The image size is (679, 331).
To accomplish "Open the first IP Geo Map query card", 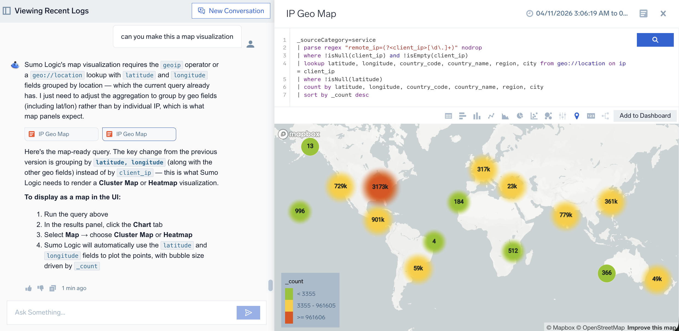I will coord(61,134).
